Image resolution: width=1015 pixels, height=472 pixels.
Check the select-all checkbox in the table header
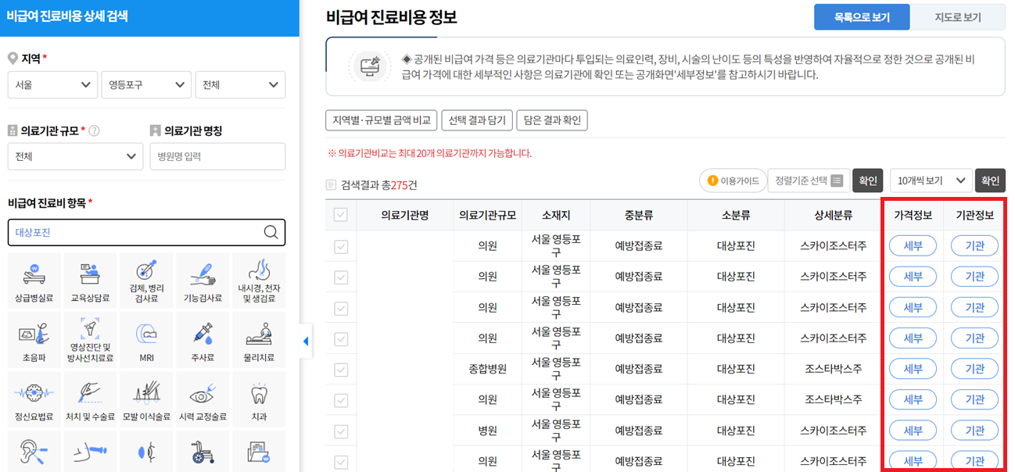(x=341, y=216)
